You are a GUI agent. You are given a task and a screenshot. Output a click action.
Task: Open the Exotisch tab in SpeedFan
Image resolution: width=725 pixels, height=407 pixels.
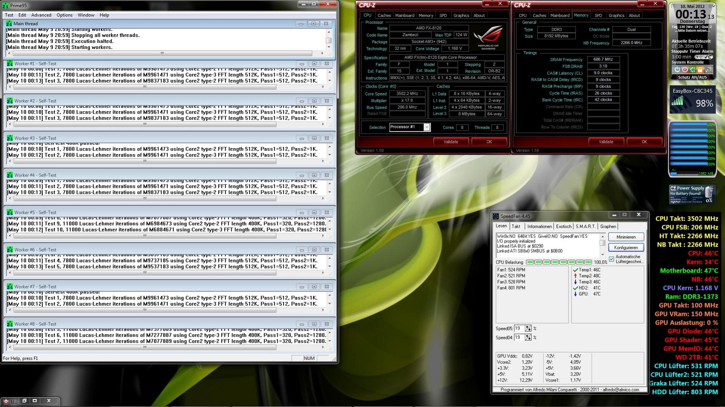point(564,226)
